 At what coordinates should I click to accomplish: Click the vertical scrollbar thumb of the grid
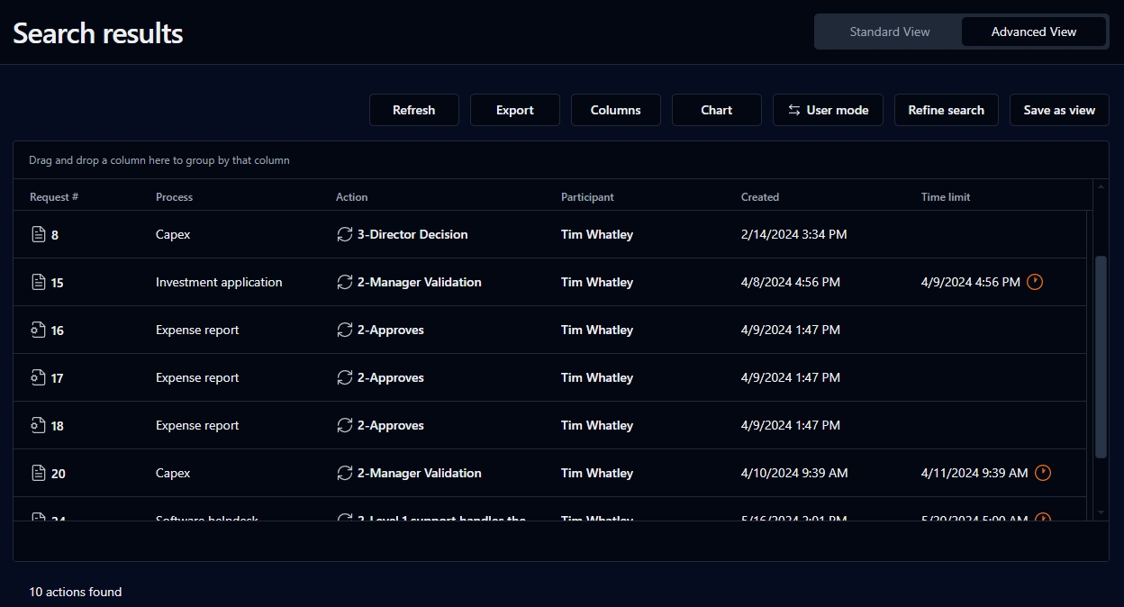coord(1100,356)
